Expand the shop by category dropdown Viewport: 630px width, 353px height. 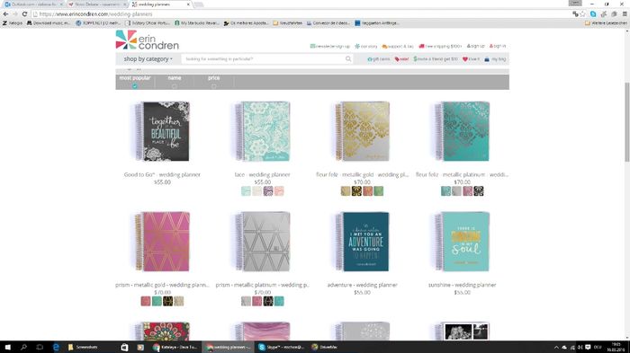tap(148, 59)
